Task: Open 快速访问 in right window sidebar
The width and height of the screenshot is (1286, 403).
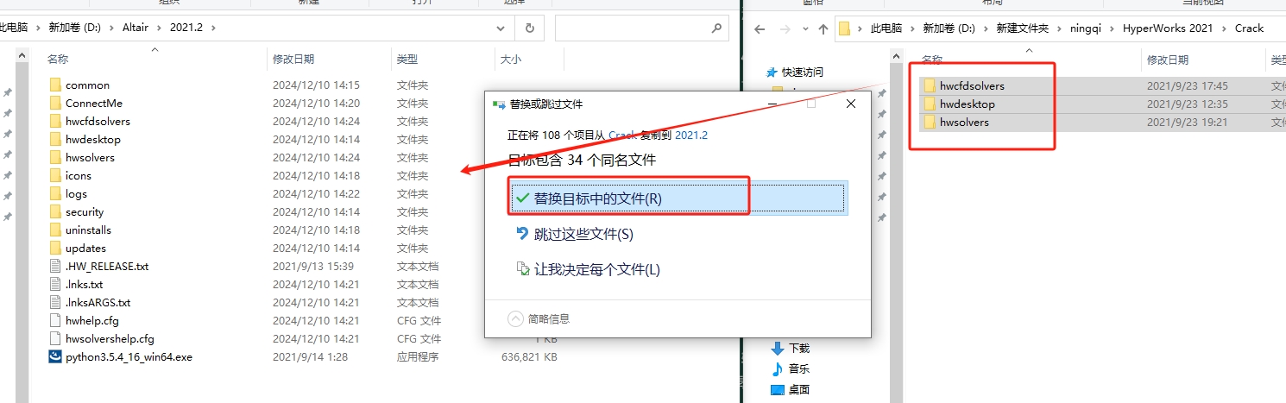Action: [803, 72]
